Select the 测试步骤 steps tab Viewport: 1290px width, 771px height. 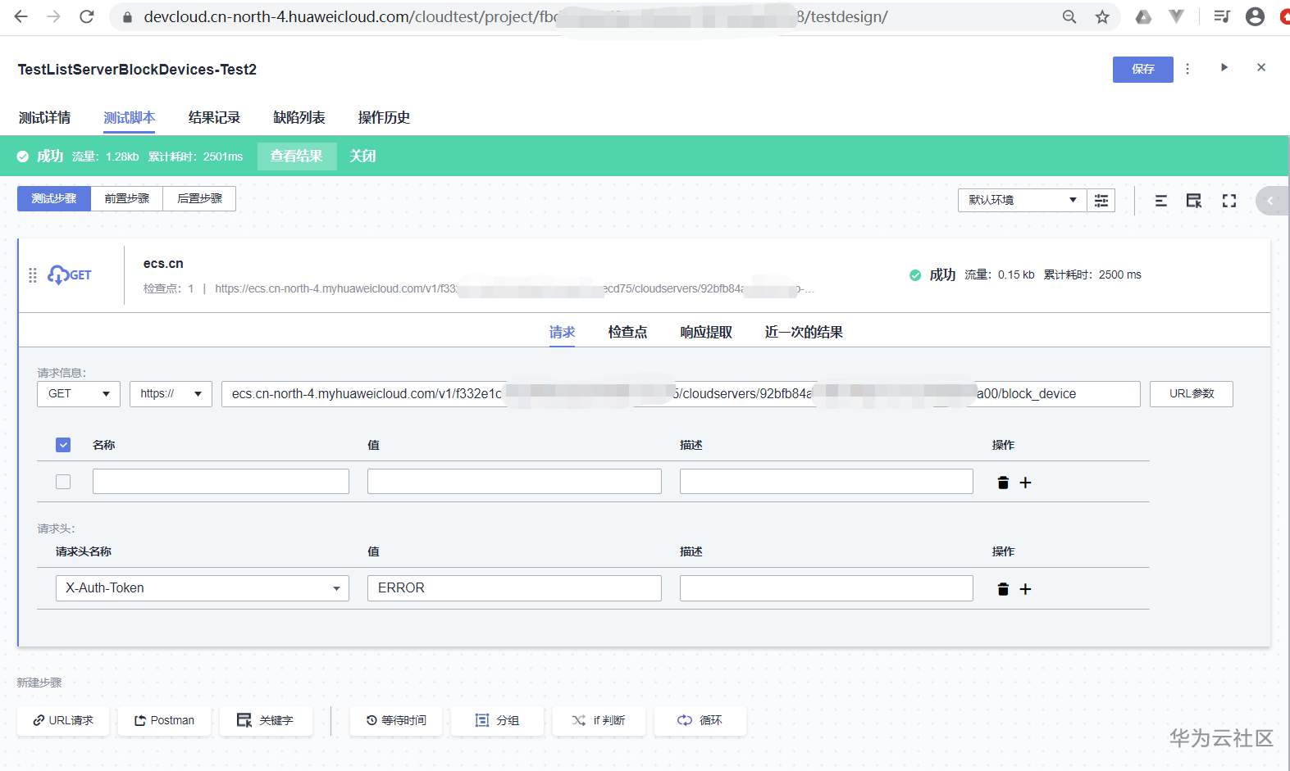click(54, 198)
